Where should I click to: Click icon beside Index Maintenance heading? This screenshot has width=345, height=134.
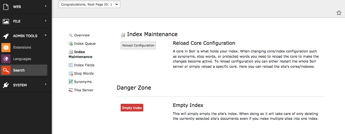(123, 35)
